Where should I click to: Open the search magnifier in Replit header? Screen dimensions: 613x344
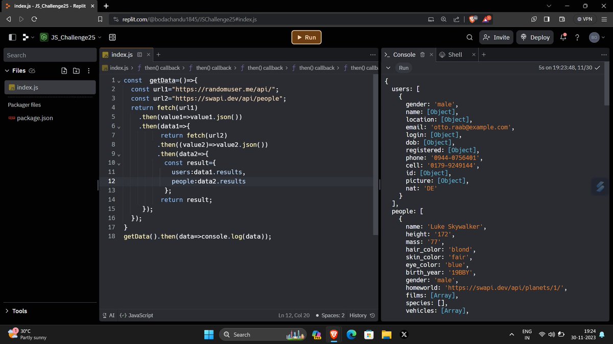(469, 37)
